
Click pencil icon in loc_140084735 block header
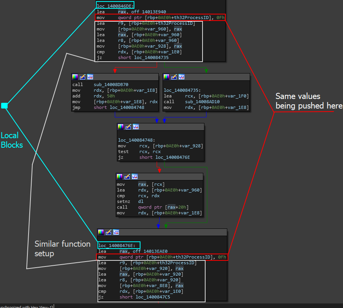tap(174, 77)
